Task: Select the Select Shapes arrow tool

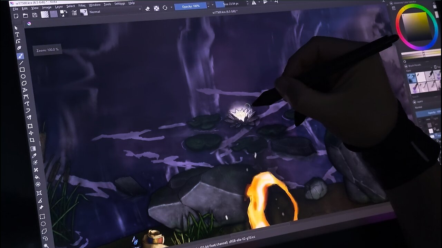Action: coord(16,28)
